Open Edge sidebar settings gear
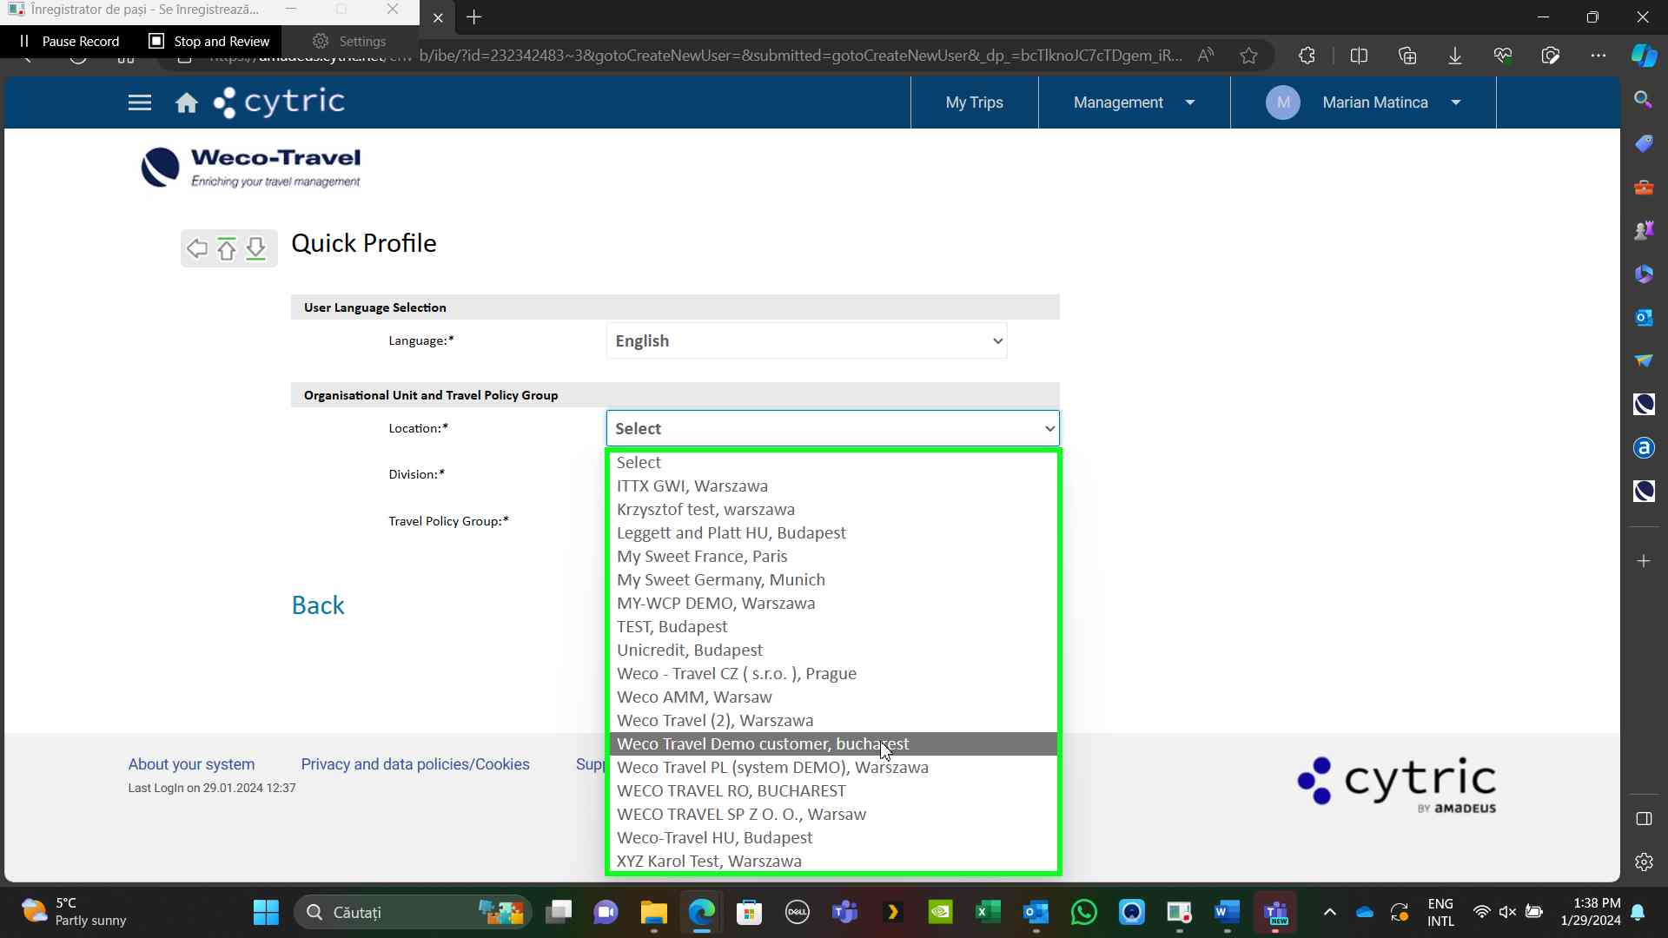 click(x=1643, y=862)
